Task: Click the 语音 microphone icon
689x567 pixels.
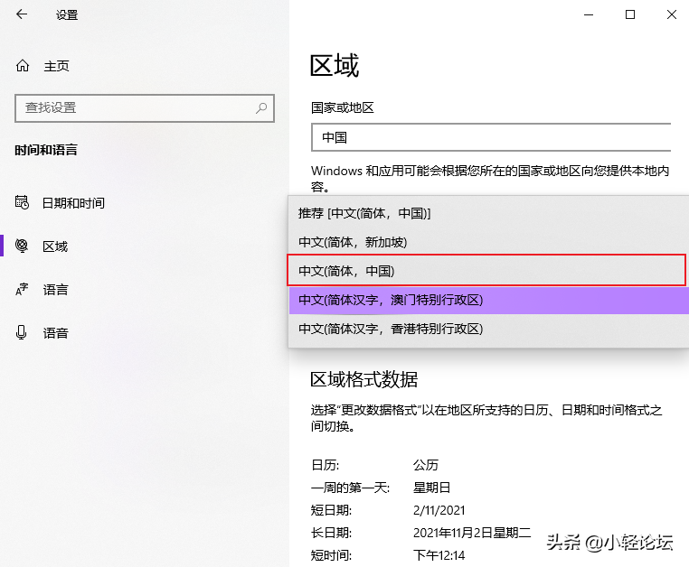Action: (x=21, y=332)
